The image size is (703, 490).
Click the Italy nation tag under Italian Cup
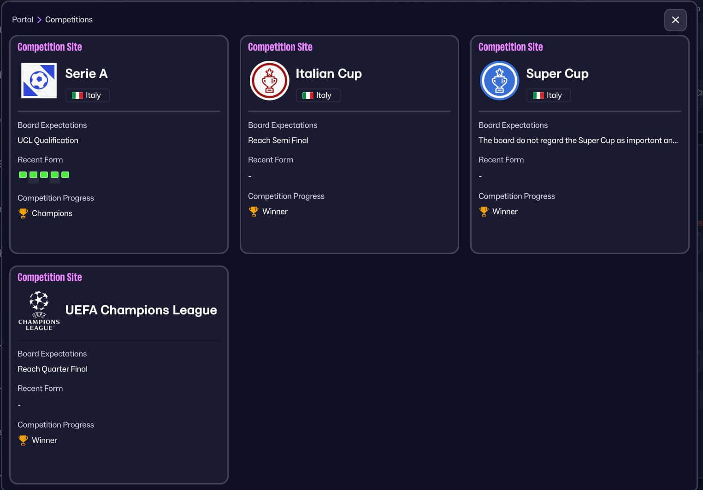[318, 95]
